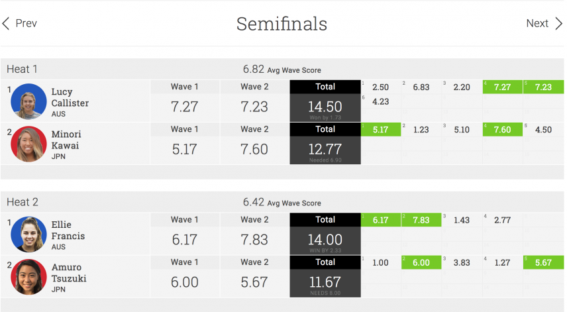Open Minori Kawai's profile photo
This screenshot has width=567, height=312.
pos(28,144)
